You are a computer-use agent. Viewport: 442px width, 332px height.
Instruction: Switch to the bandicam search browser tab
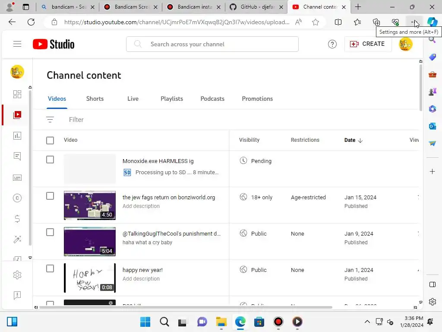(x=68, y=7)
